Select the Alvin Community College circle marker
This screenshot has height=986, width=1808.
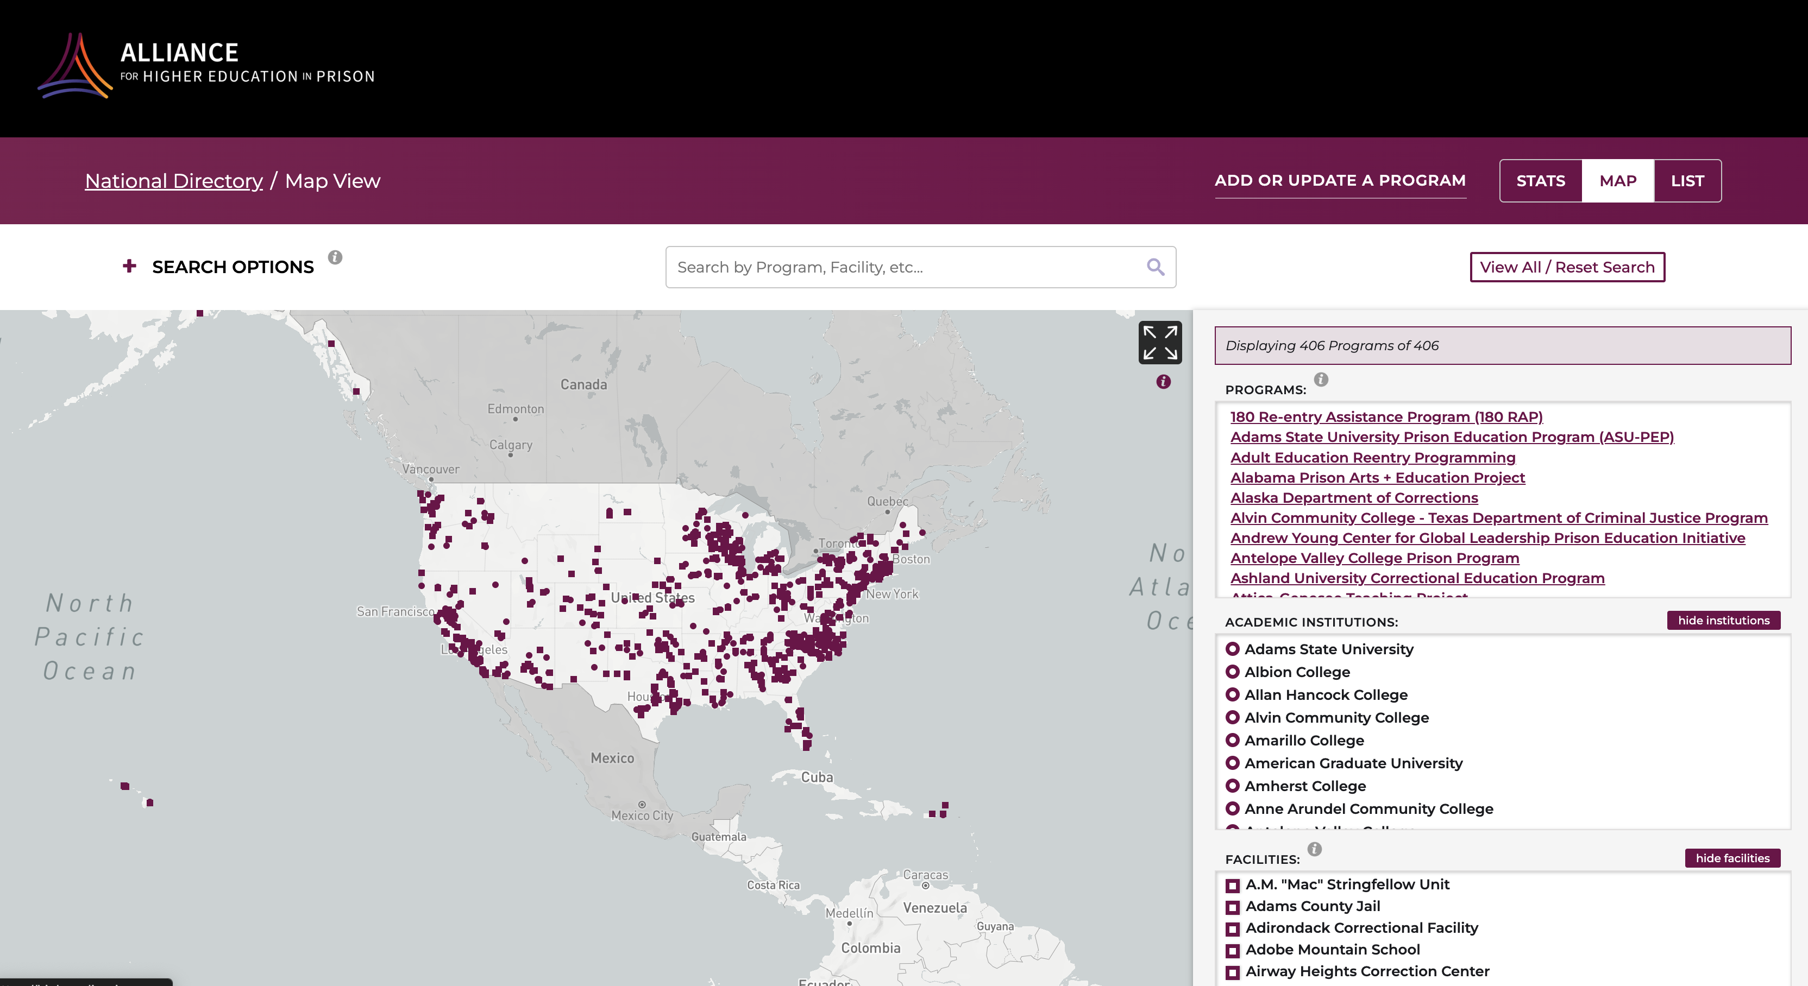click(x=1232, y=717)
